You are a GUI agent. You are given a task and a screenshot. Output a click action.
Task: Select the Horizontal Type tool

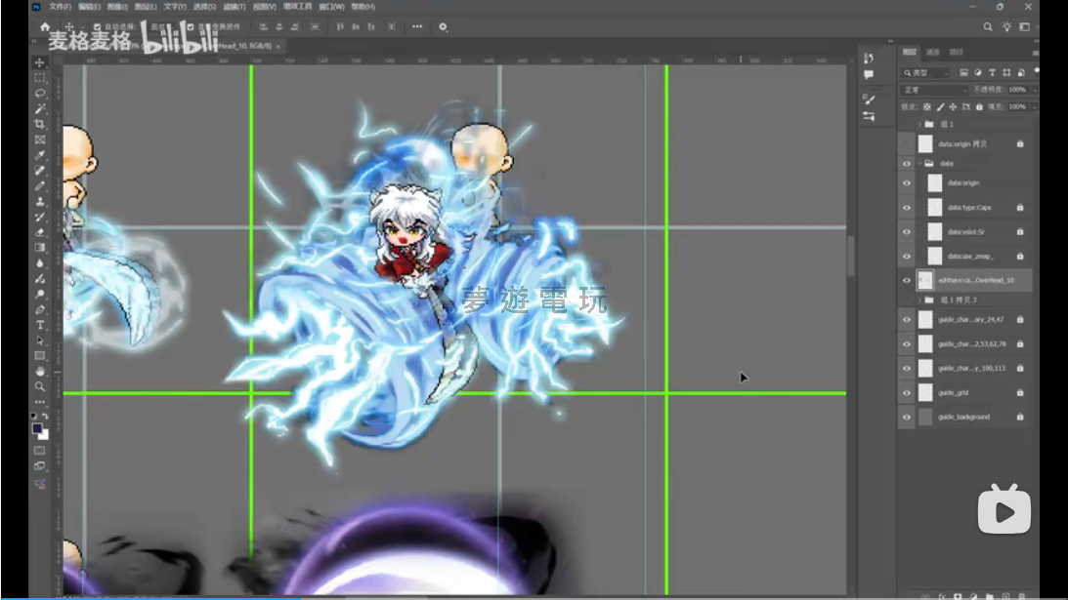(40, 325)
